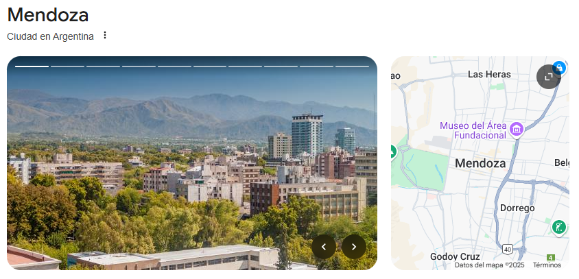Click the Mendoza skyline photo
Image resolution: width=579 pixels, height=279 pixels.
pos(192,162)
